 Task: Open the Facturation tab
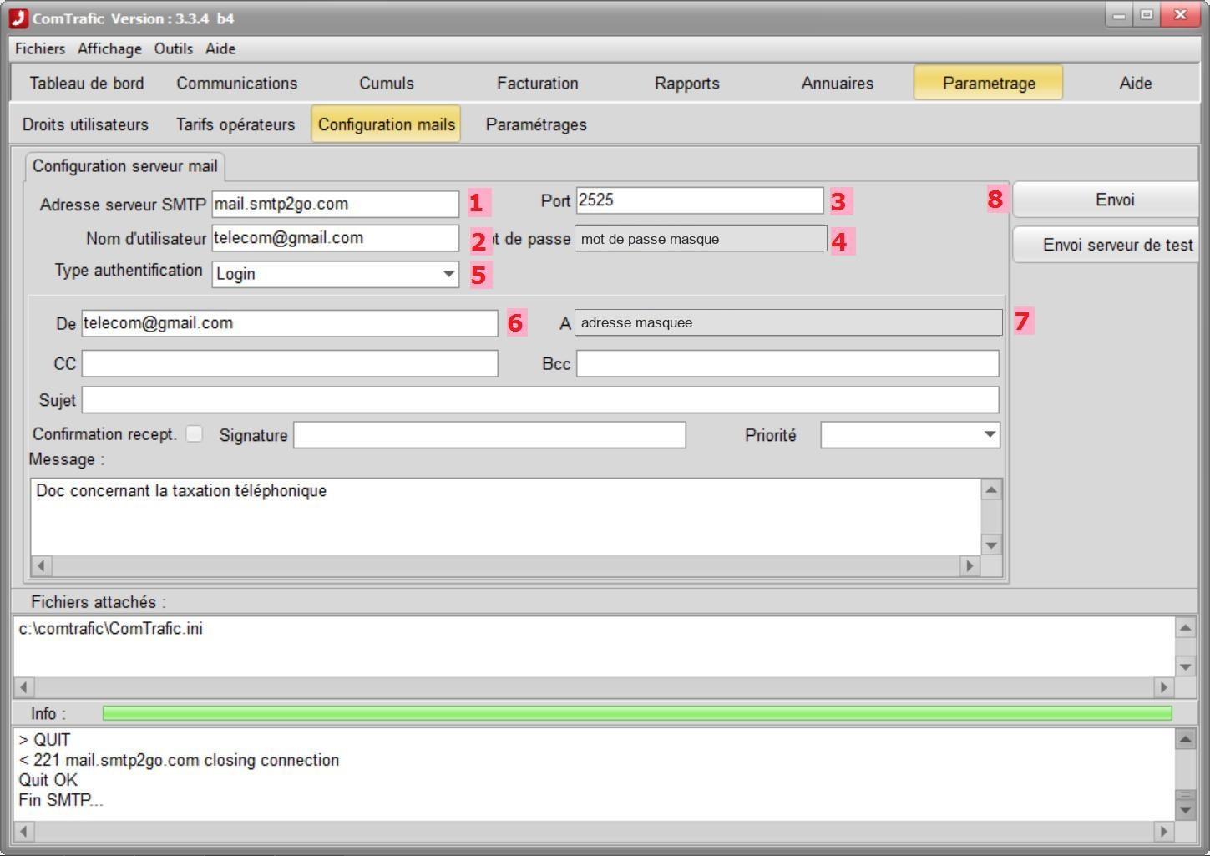click(537, 83)
